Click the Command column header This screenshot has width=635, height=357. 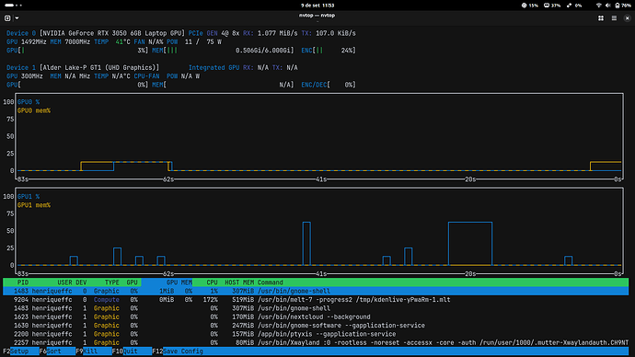(x=271, y=282)
